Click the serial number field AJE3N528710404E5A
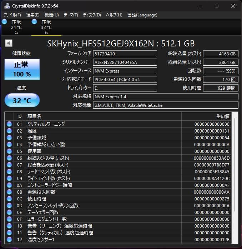This screenshot has height=249, width=242. [125, 62]
